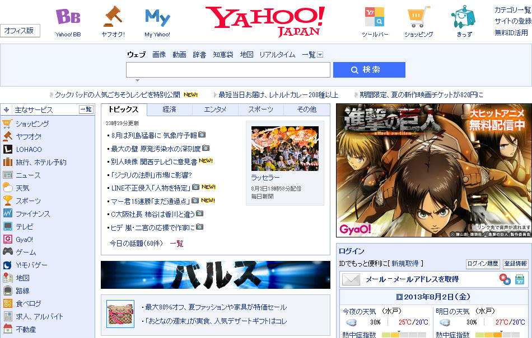Open 不動産 in the sidebar

coord(26,330)
